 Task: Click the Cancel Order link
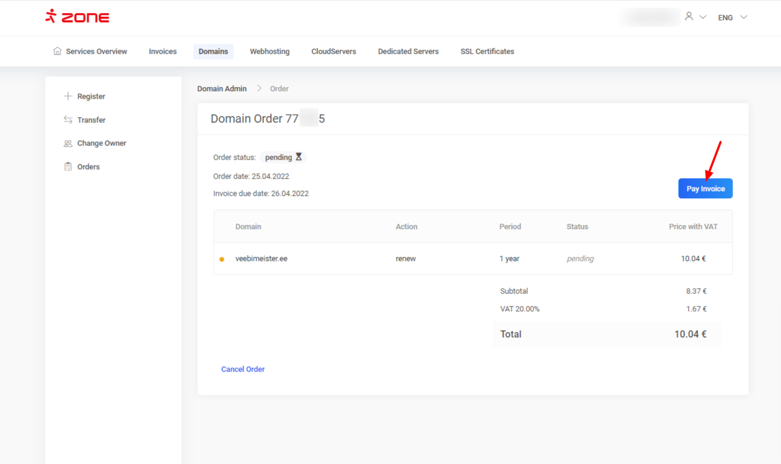pos(243,369)
